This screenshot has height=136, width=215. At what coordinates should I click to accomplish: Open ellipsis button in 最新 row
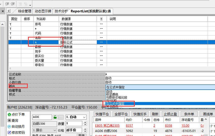(101, 47)
